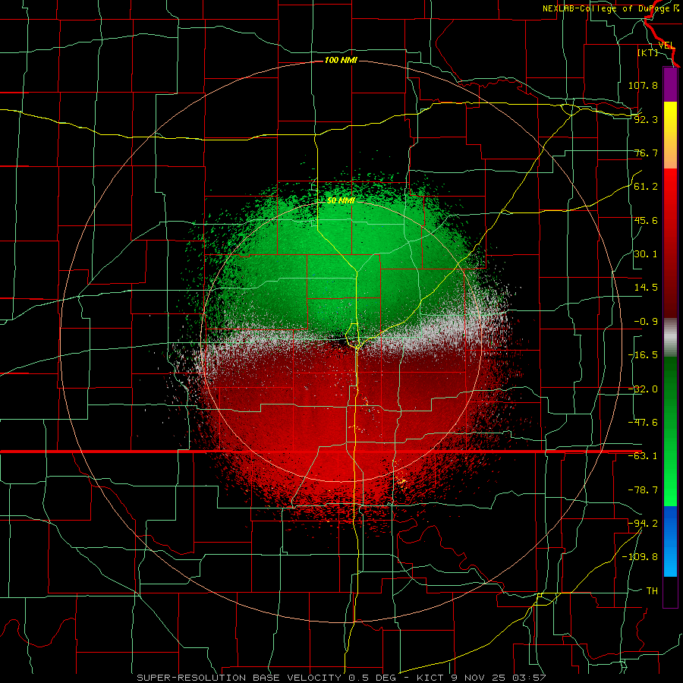Click the 50 NMI range ring label

[x=341, y=201]
